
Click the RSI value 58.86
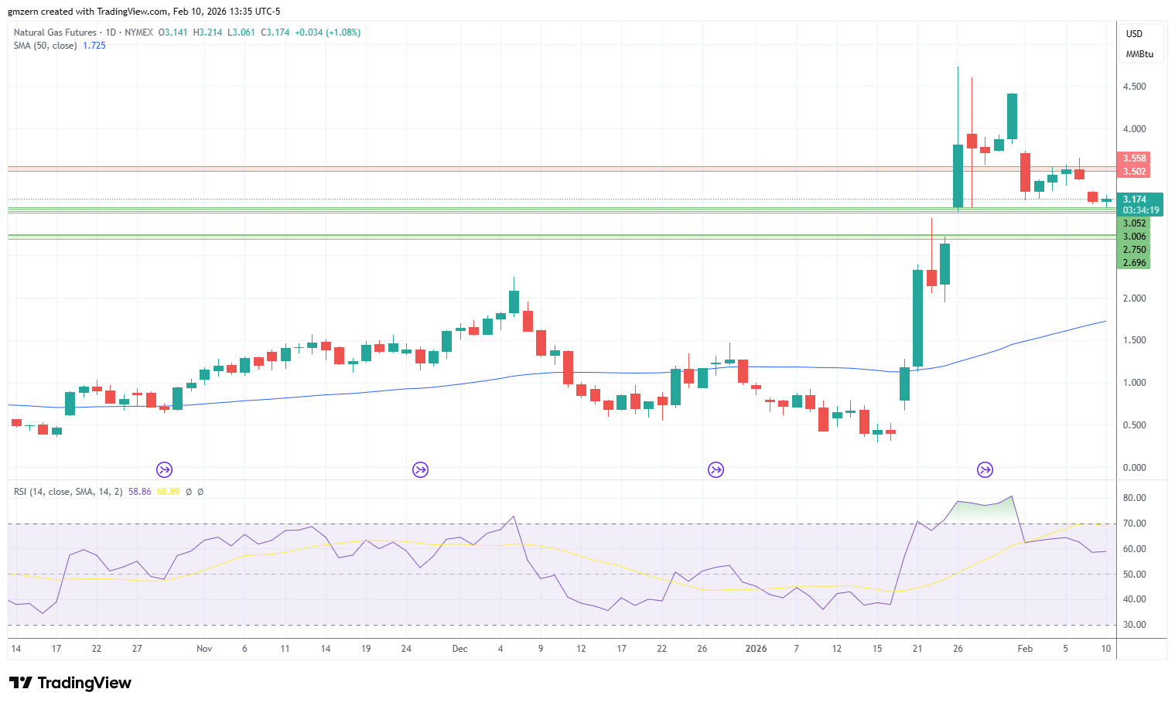(140, 492)
